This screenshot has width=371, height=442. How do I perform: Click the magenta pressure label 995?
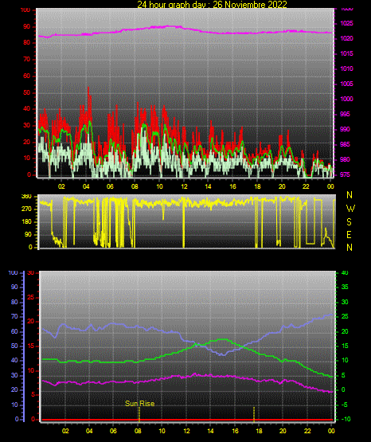pyautogui.click(x=345, y=114)
